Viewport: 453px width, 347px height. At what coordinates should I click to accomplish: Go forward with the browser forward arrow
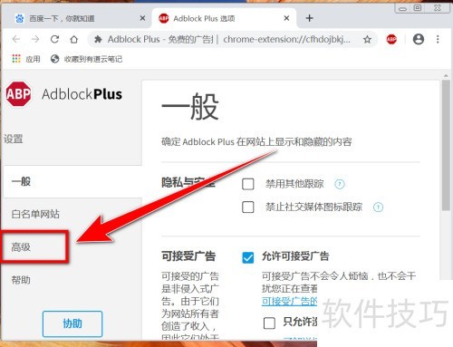tap(35, 39)
